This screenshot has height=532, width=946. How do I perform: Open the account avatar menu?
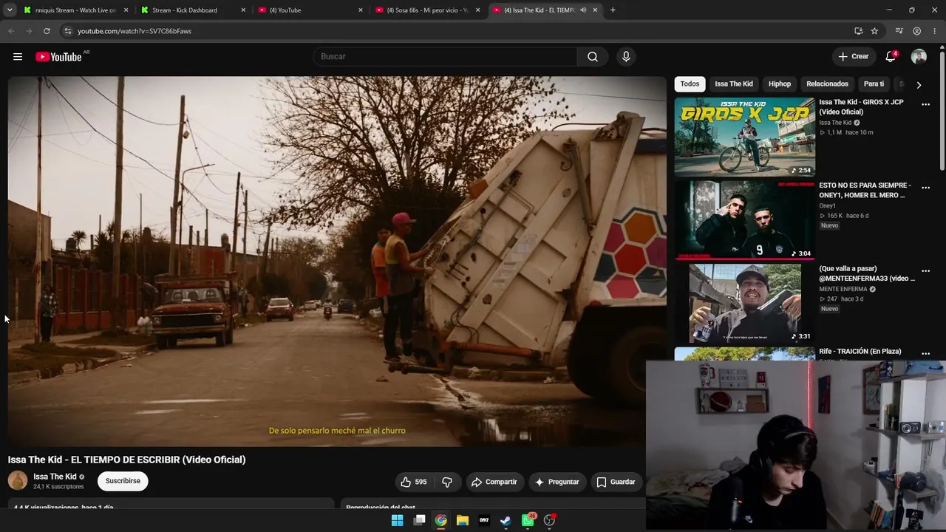pyautogui.click(x=919, y=57)
